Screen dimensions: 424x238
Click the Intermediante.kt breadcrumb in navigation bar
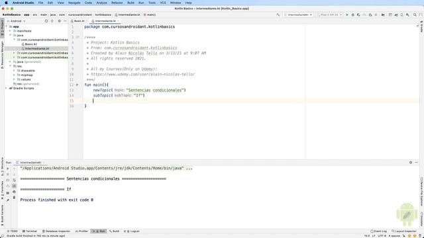point(127,15)
